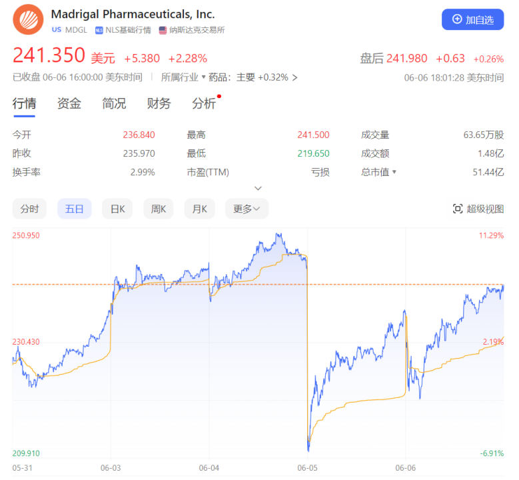This screenshot has width=519, height=480.
Task: Click the 成交量 value 63.65万股
Action: [x=484, y=135]
